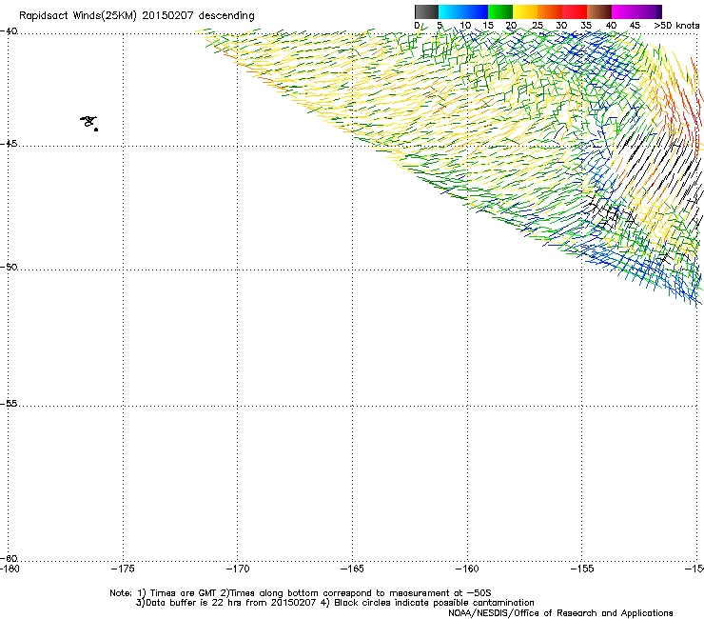704x619 pixels.
Task: Click the '-40' latitude axis label
Action: (9, 31)
